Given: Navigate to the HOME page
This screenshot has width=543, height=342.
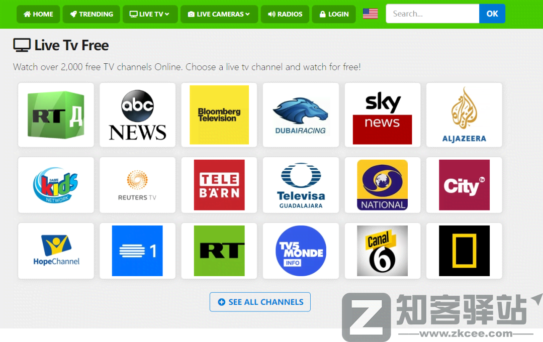Looking at the screenshot, I should 38,14.
